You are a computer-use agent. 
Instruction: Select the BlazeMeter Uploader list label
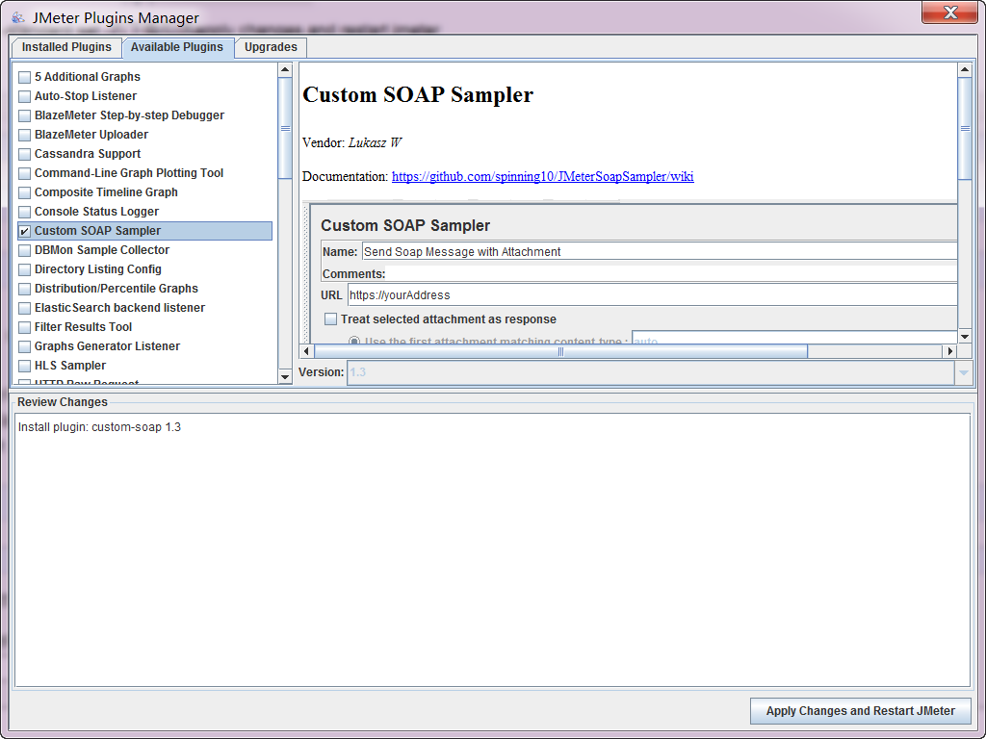[x=91, y=135]
